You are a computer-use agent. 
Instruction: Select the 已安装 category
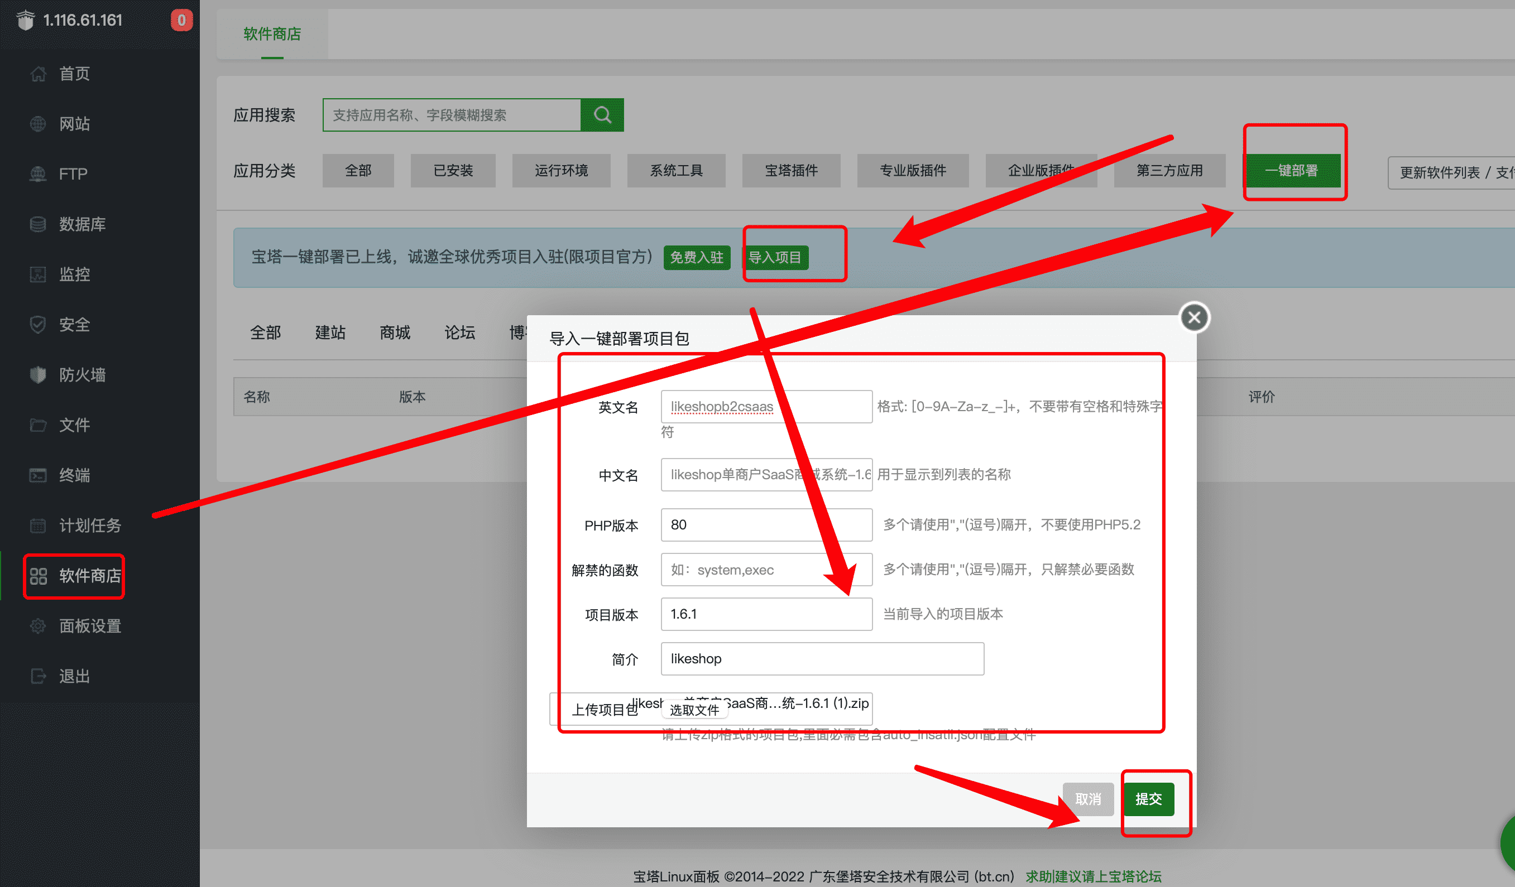click(x=453, y=171)
